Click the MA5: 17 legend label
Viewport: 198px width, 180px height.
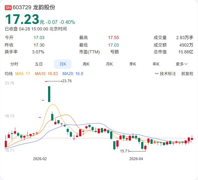pyautogui.click(x=23, y=74)
